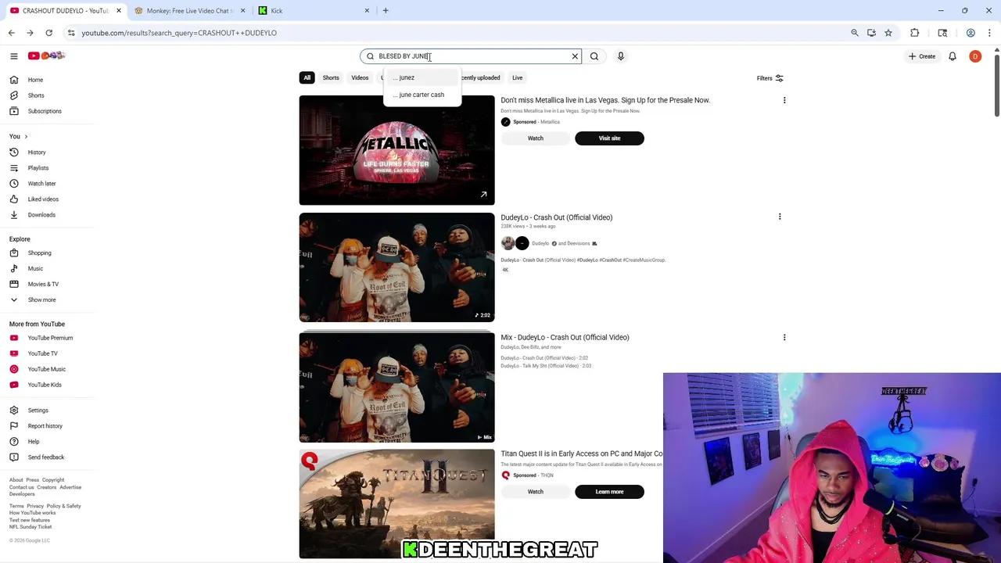Click Learn more on Titan Quest ad
Image resolution: width=1001 pixels, height=563 pixels.
click(609, 492)
